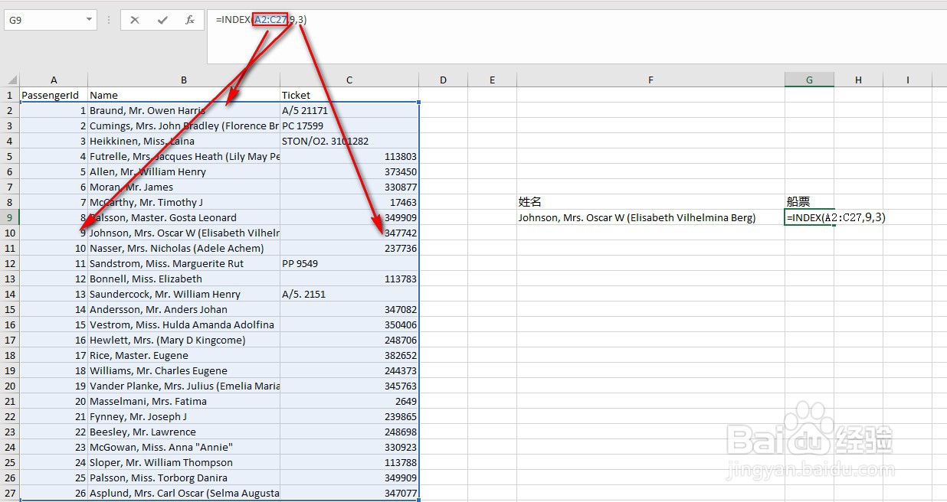Select column H header
This screenshot has height=502, width=947.
click(858, 80)
